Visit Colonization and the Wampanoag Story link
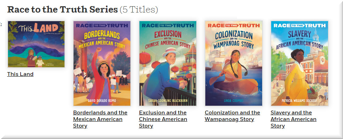The width and height of the screenshot is (343, 139). [x=232, y=116]
